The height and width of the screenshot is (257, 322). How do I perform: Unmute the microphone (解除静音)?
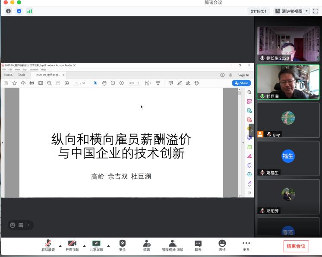[48, 245]
